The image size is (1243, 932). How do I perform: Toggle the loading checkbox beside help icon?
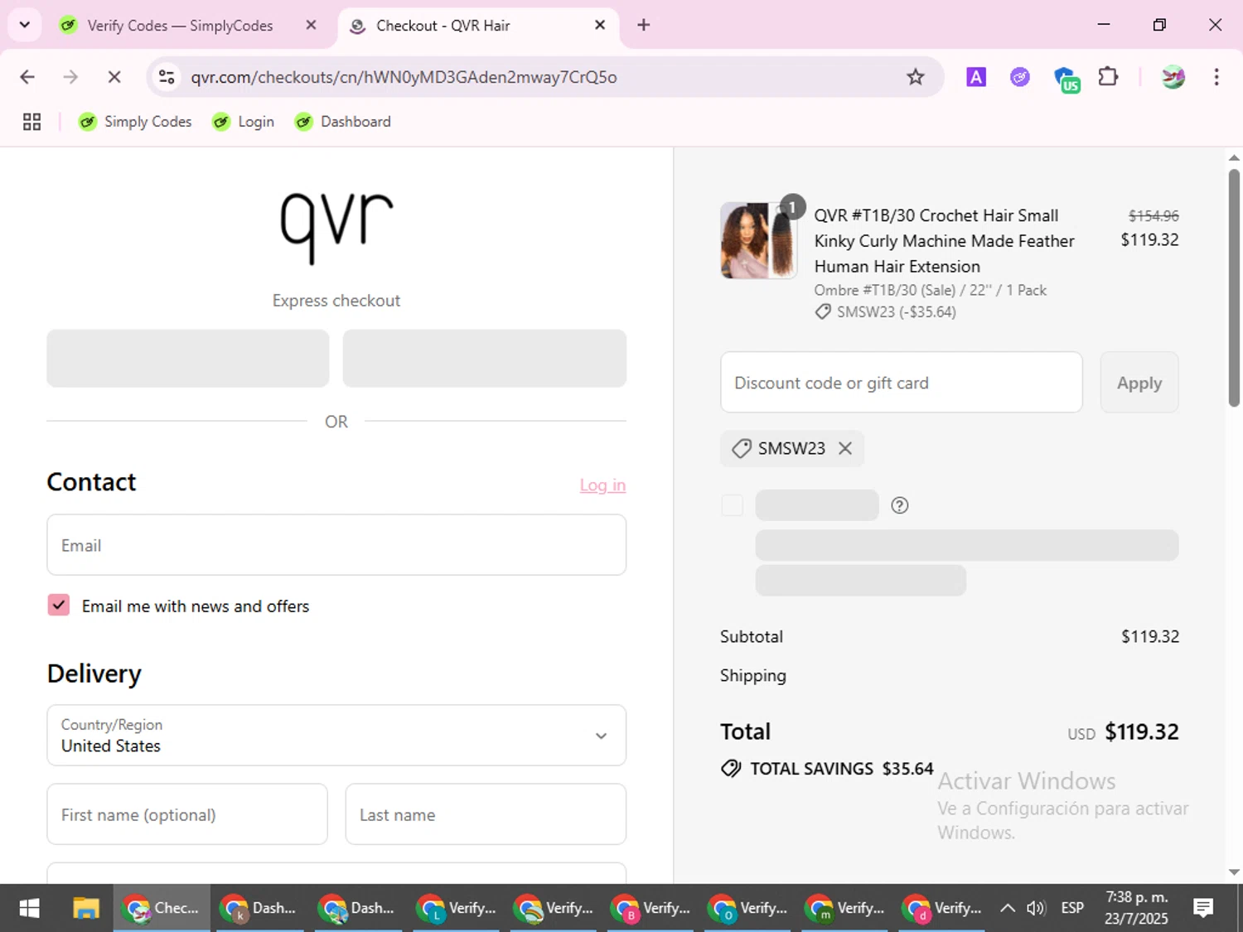point(733,505)
